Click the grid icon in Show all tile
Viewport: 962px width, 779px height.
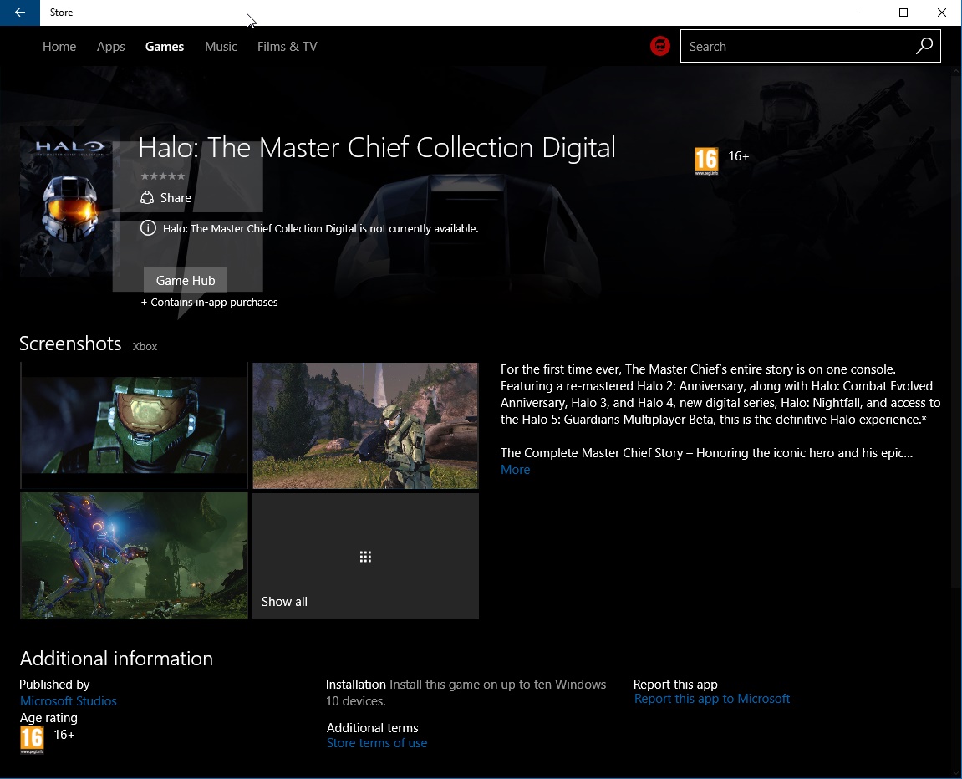(x=365, y=557)
